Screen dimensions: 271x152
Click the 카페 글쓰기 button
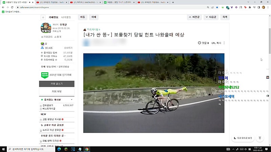tap(57, 84)
